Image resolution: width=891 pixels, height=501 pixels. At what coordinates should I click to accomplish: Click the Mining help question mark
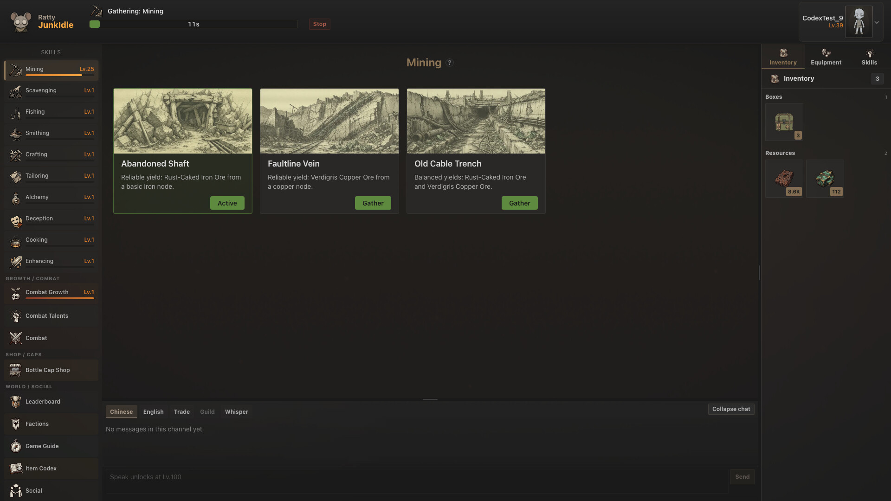pyautogui.click(x=449, y=63)
